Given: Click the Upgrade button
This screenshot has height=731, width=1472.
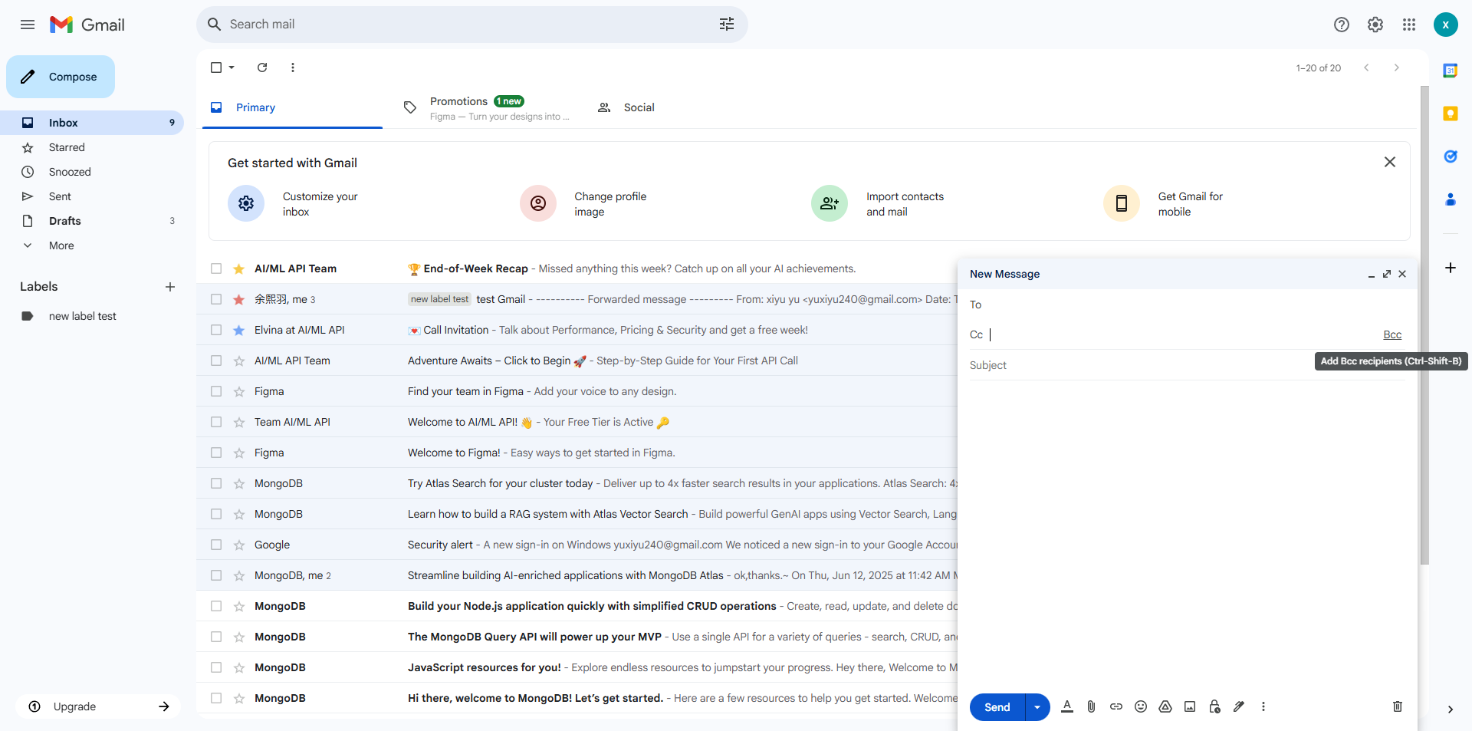Looking at the screenshot, I should point(98,706).
